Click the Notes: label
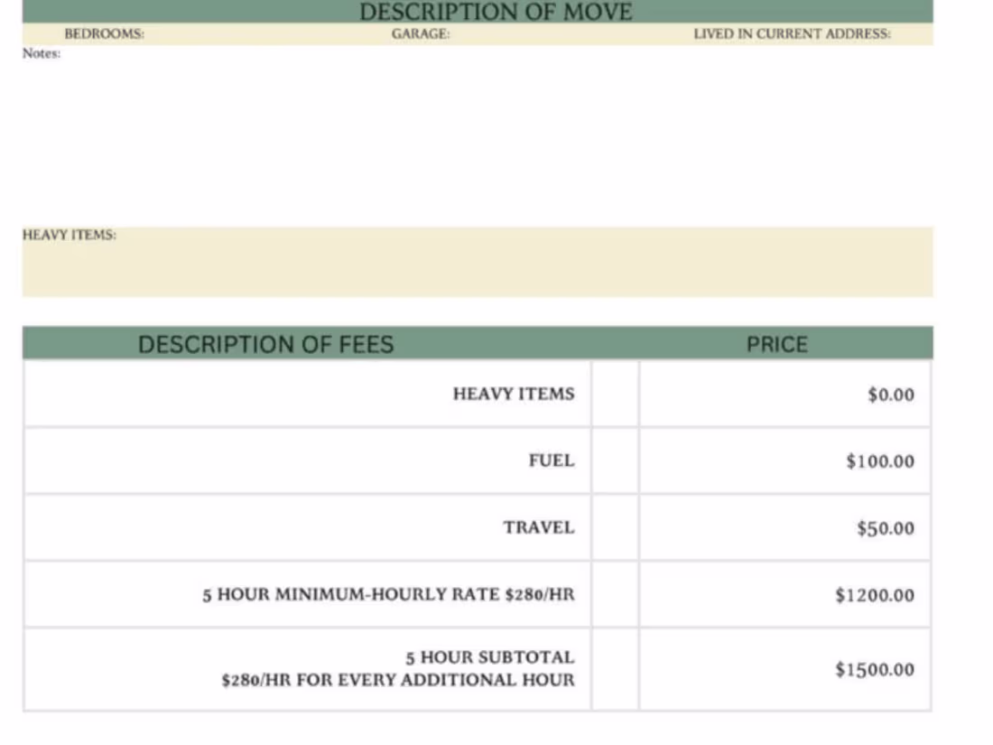 (42, 53)
